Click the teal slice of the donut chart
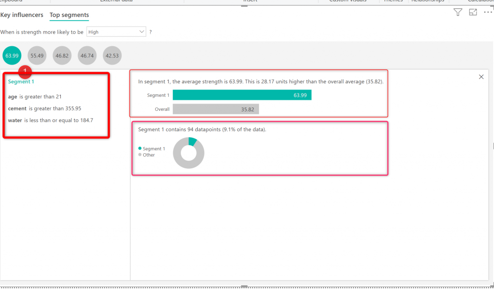 click(192, 141)
